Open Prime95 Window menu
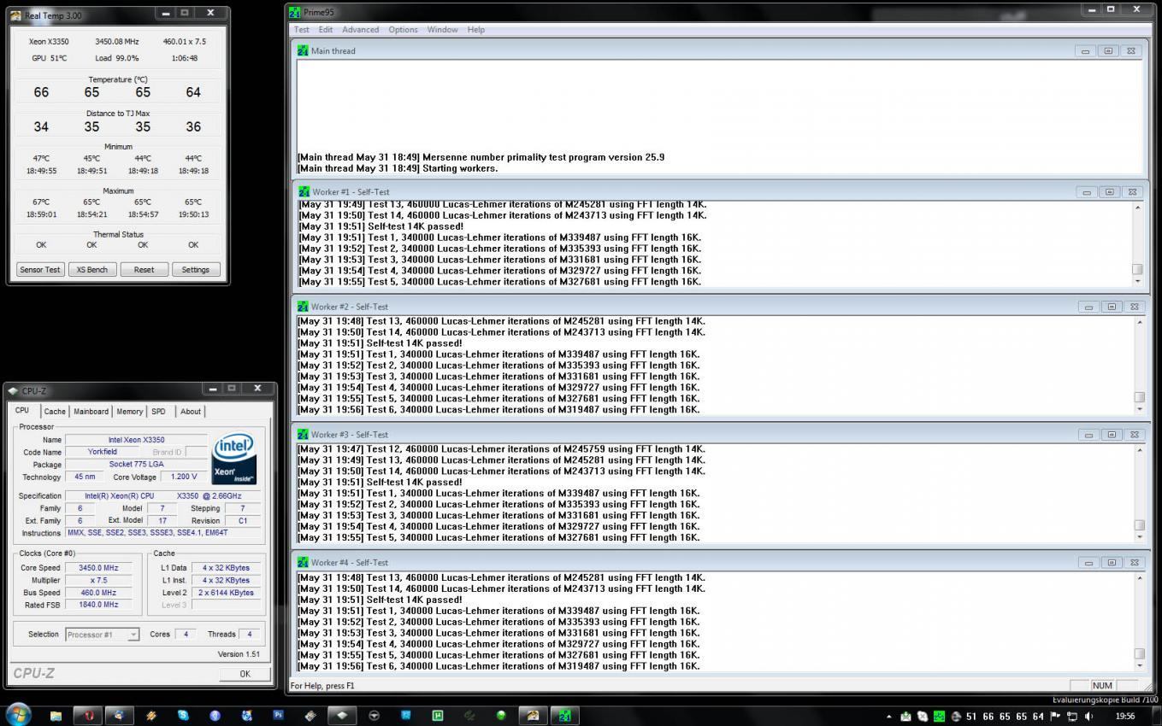The width and height of the screenshot is (1162, 726). pos(442,29)
